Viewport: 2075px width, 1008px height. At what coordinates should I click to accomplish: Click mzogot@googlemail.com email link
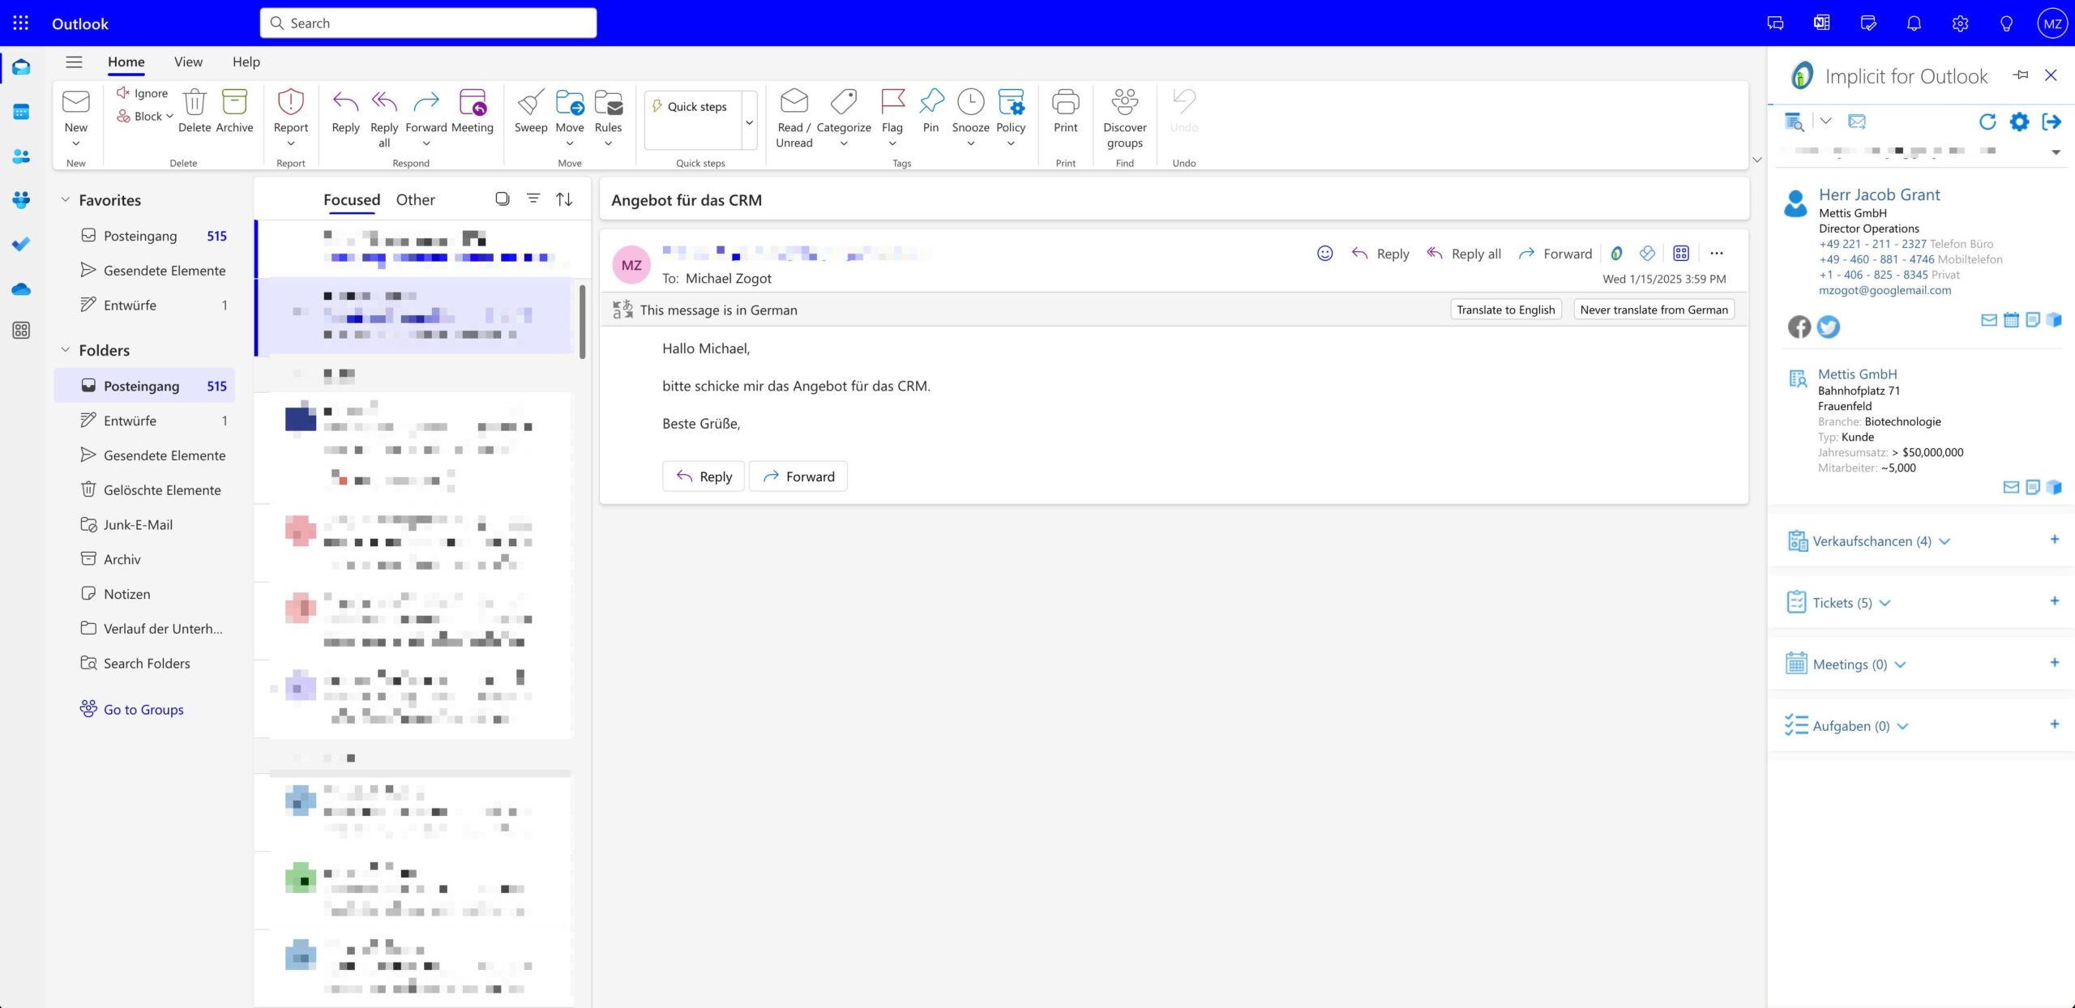(1885, 290)
